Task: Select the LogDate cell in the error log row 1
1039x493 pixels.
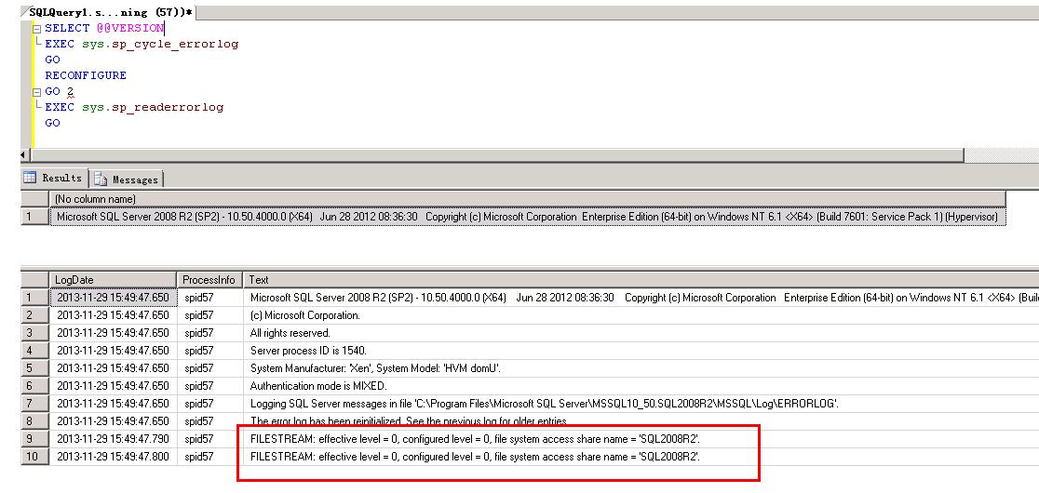Action: pos(114,298)
